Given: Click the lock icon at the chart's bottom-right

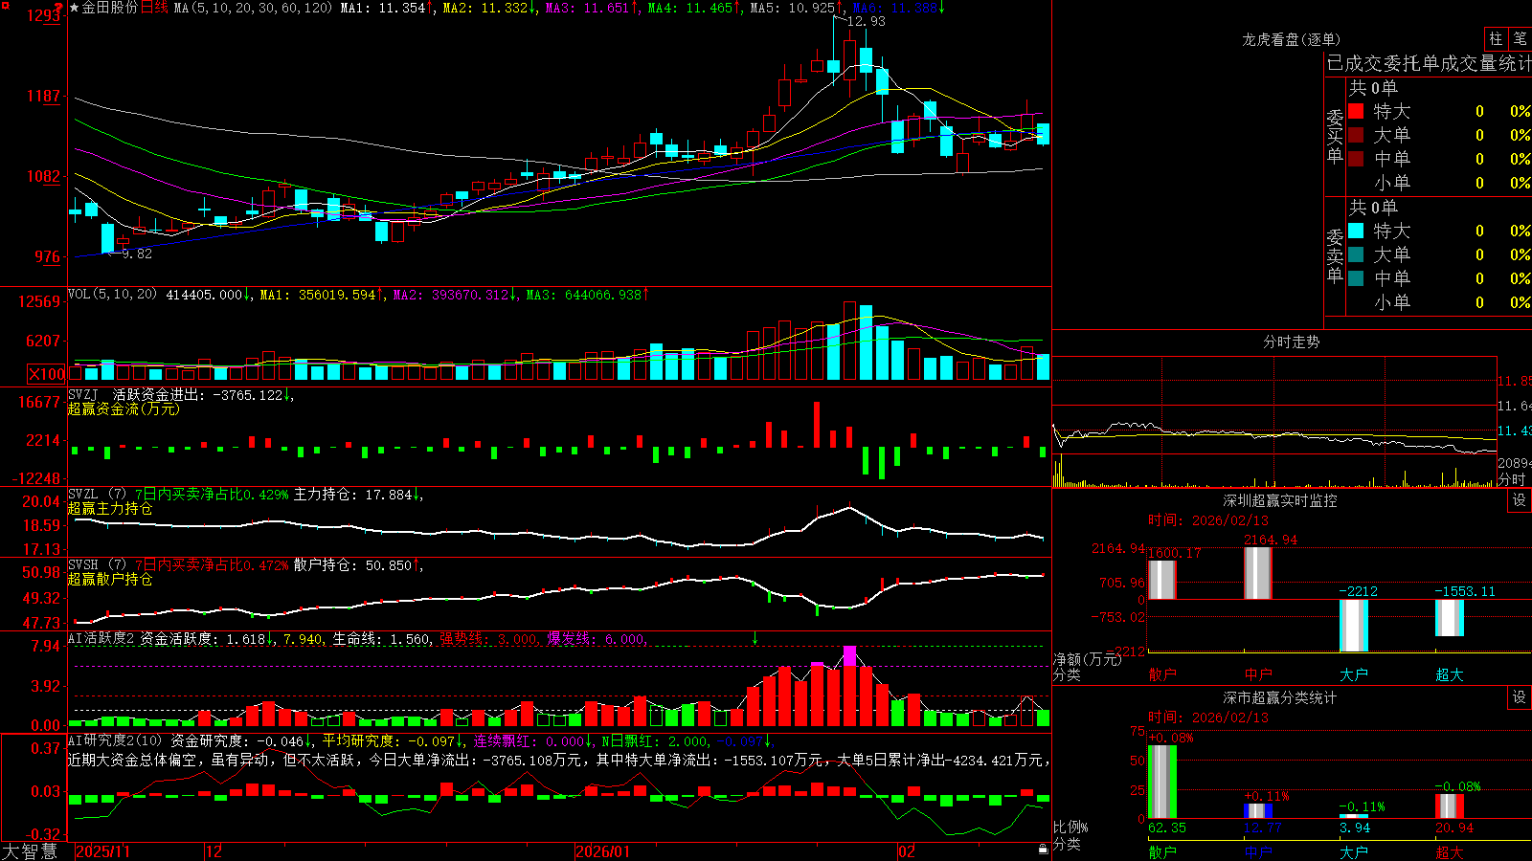Looking at the screenshot, I should coord(1043,849).
